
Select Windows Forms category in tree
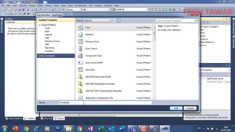tap(52, 41)
